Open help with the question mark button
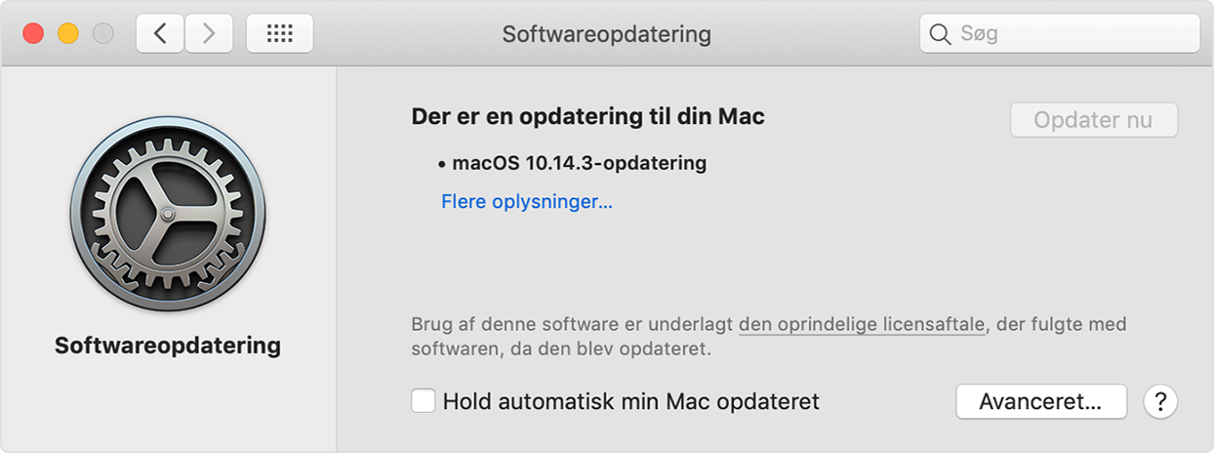Image resolution: width=1214 pixels, height=453 pixels. [1160, 401]
